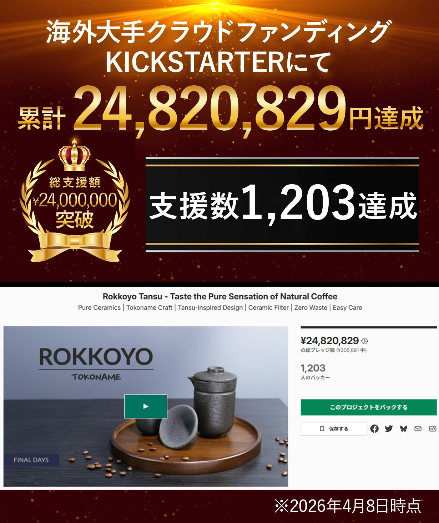Share the project by email envelope icon
The image size is (439, 523).
[x=418, y=429]
